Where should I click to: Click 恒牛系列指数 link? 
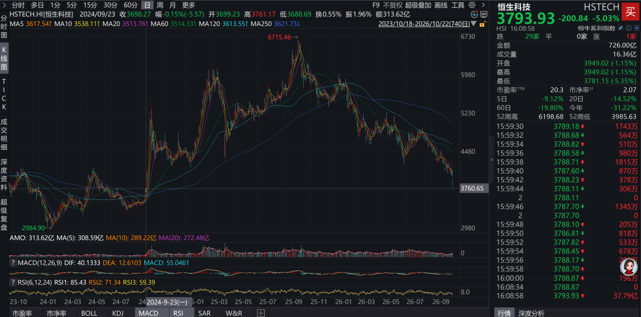tap(596, 28)
